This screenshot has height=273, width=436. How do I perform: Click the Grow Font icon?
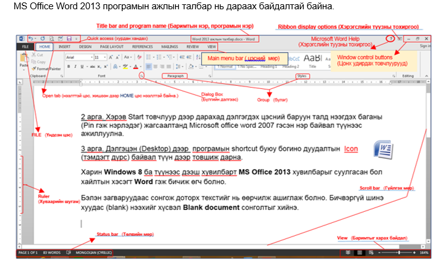pos(111,57)
